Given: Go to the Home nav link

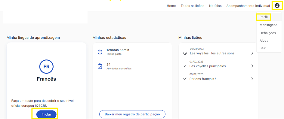Looking at the screenshot, I should click(x=171, y=6).
